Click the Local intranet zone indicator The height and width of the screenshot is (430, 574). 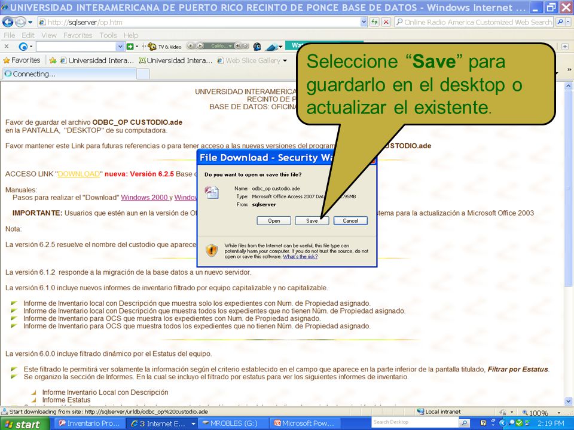(439, 411)
